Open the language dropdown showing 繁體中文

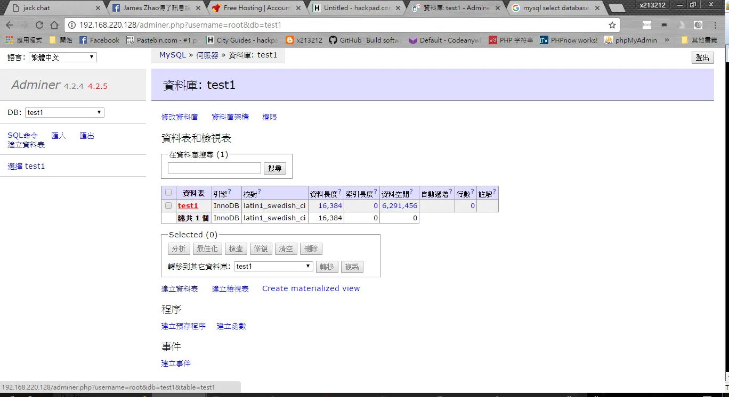[63, 57]
